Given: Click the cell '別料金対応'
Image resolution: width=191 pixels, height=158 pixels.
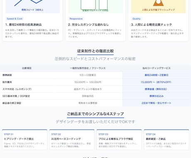Looking at the screenshot, I should (x=88, y=96).
